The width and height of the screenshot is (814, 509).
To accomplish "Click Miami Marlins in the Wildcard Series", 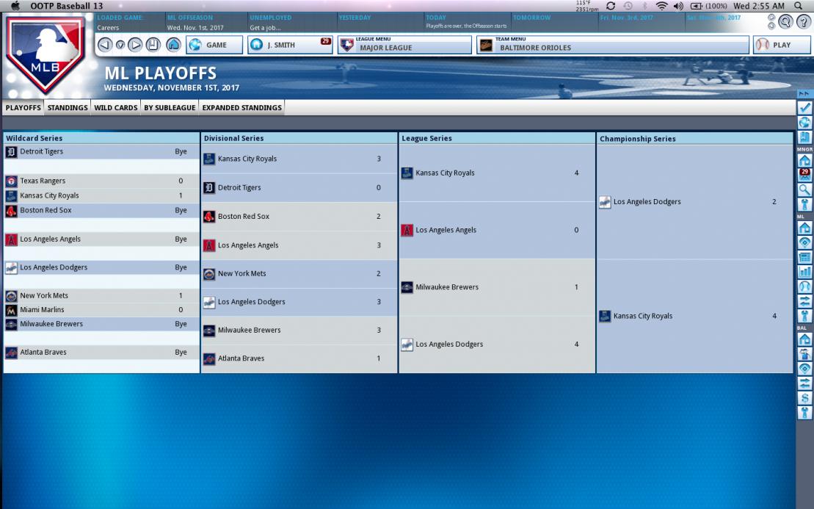I will point(42,309).
